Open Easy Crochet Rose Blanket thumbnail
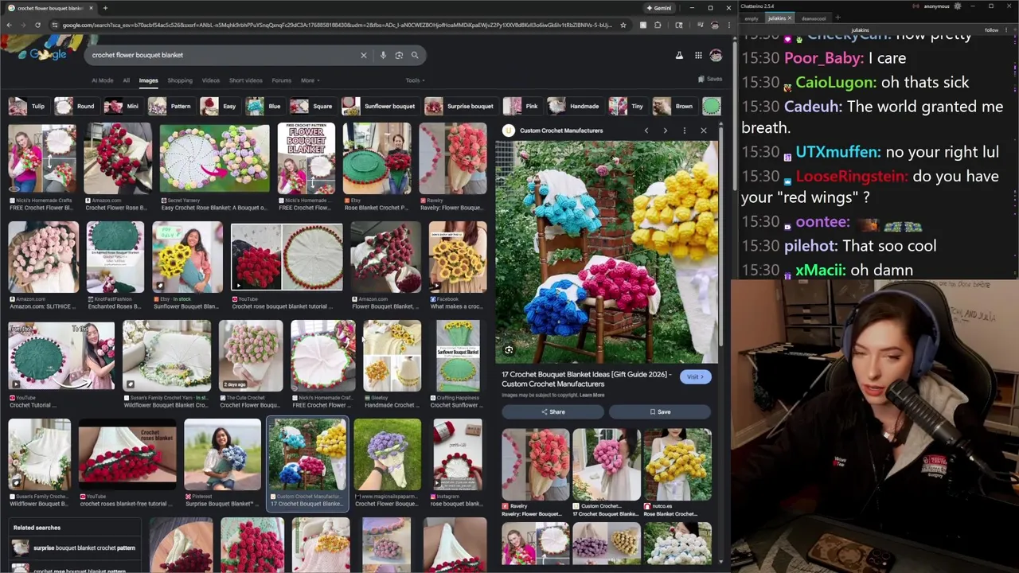Screen dimensions: 1019x573 pyautogui.click(x=214, y=159)
